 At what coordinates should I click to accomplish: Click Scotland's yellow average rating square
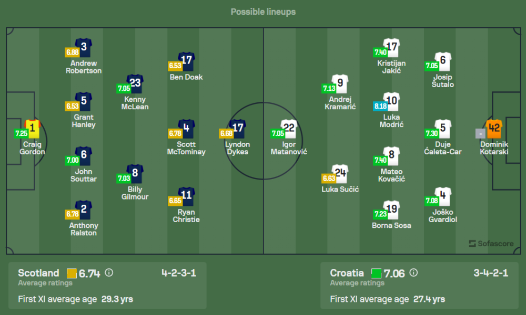point(72,273)
